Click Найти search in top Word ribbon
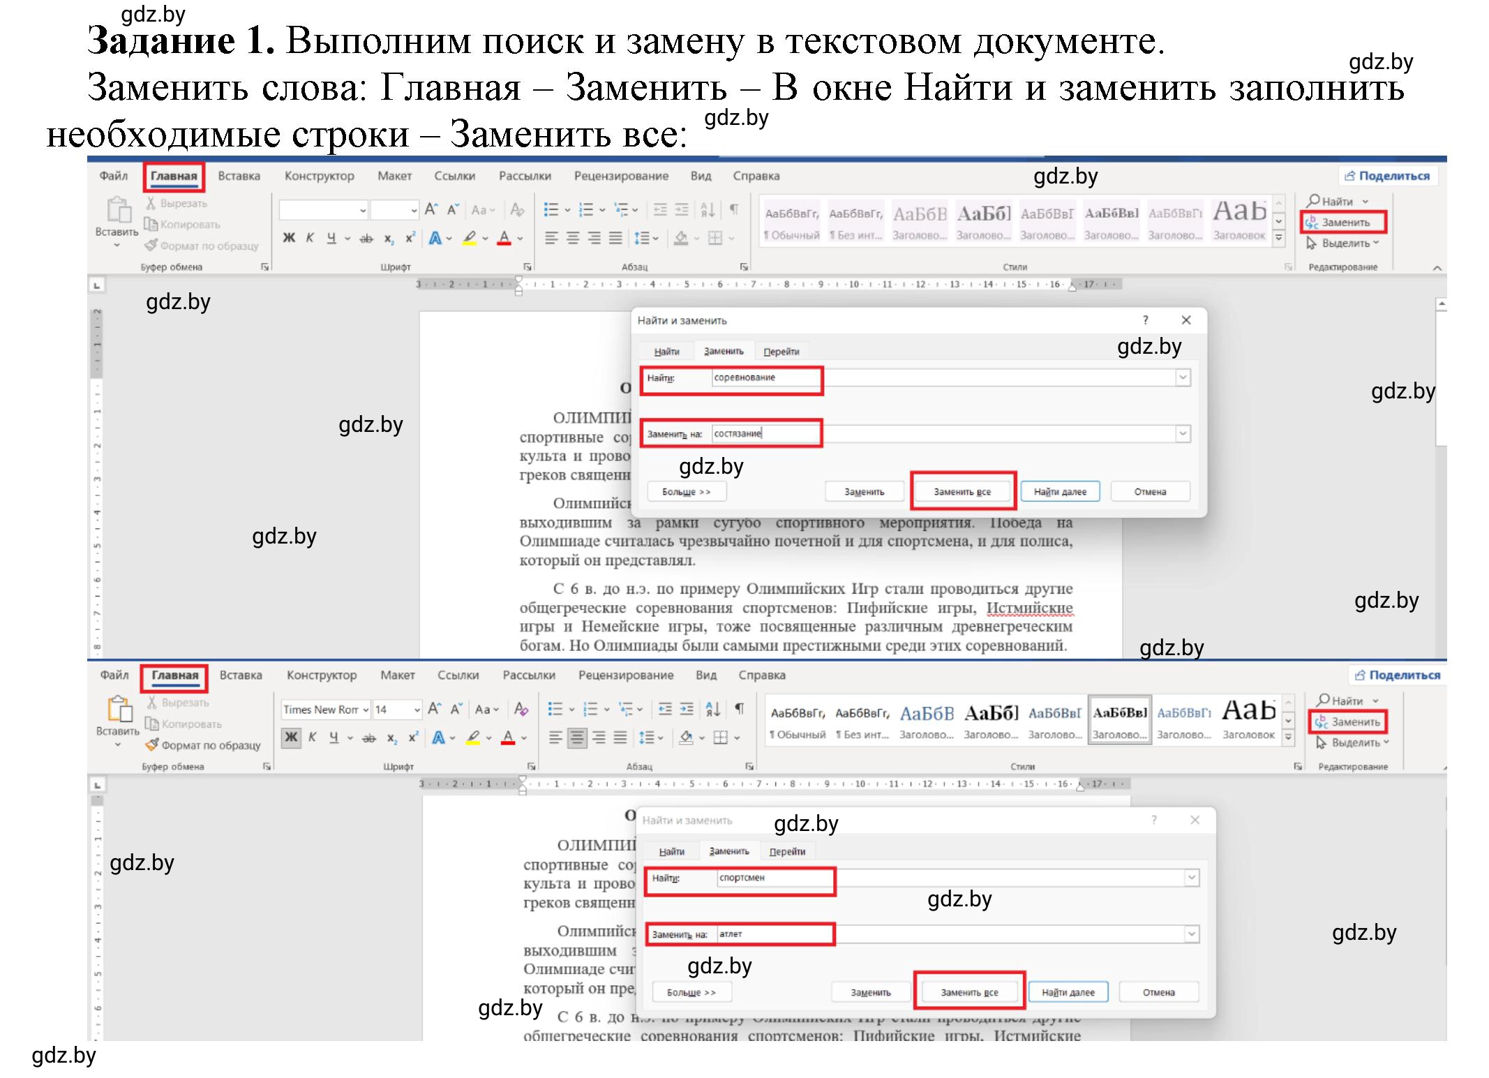This screenshot has width=1489, height=1078. coord(1330,201)
